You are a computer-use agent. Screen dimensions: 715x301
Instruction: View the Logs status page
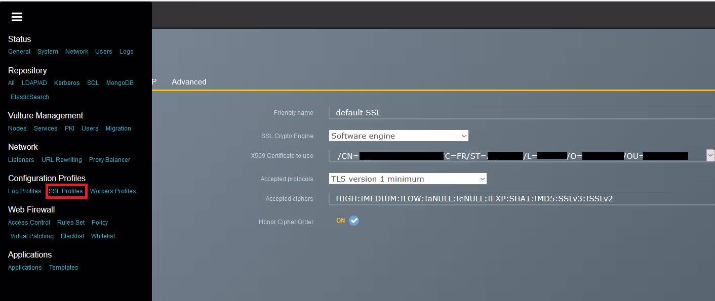tap(126, 52)
